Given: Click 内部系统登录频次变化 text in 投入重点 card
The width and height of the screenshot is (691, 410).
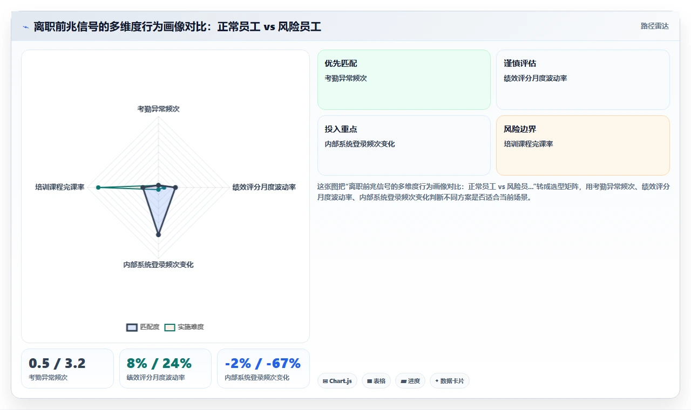Looking at the screenshot, I should click(x=360, y=144).
